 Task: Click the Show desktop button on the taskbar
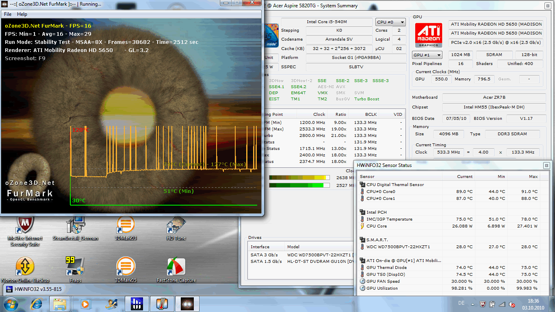point(552,304)
